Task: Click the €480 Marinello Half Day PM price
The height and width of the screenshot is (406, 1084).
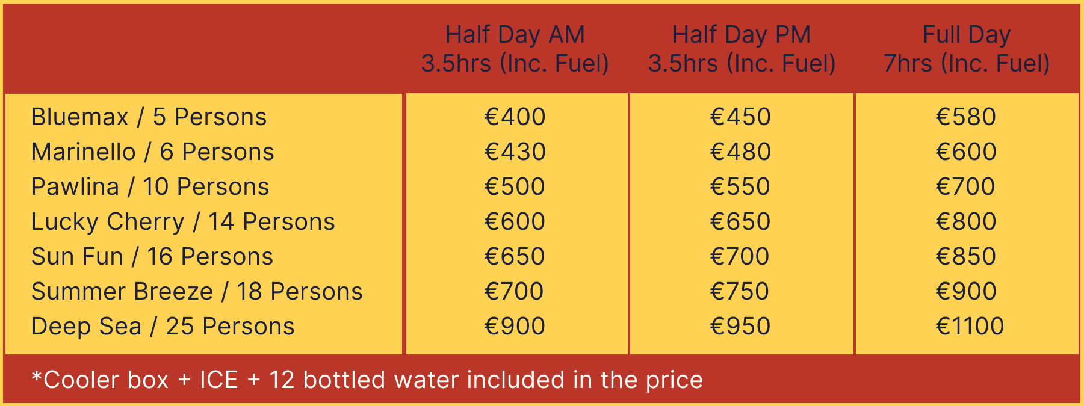Action: pos(740,152)
